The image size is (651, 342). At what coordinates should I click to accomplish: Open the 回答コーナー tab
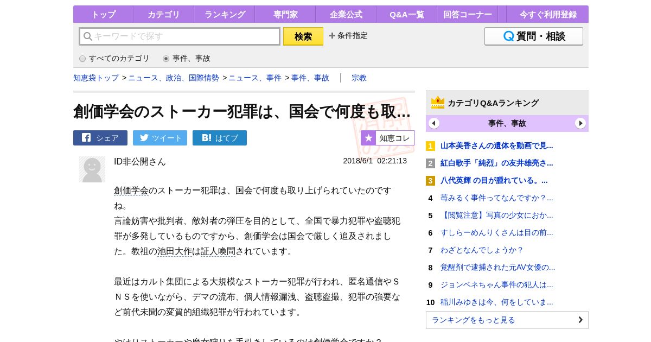pos(468,15)
